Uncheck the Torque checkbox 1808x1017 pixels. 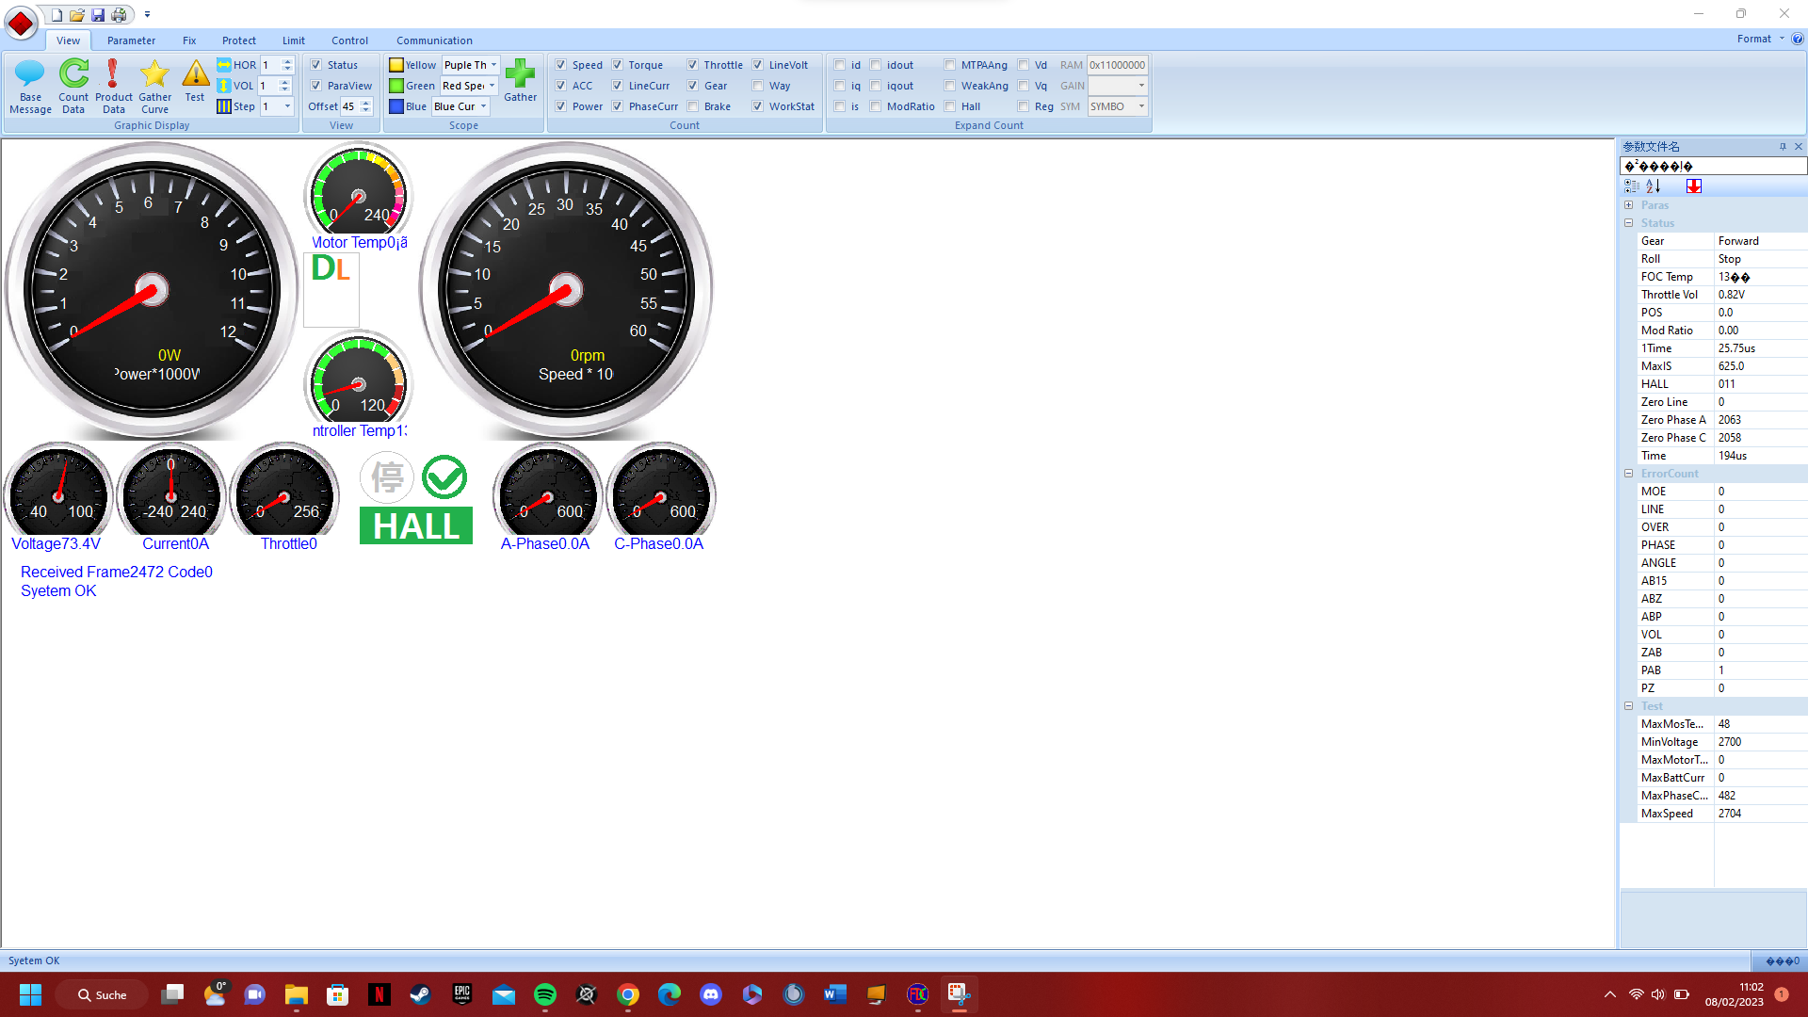618,65
